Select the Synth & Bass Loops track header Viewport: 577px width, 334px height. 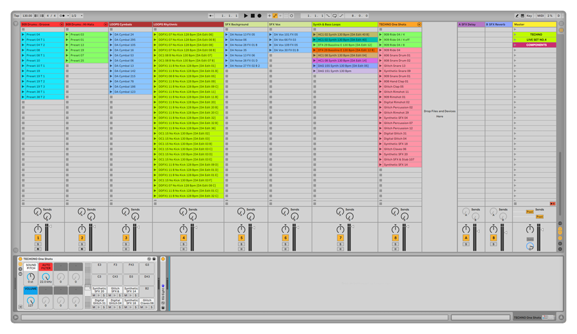(x=345, y=24)
